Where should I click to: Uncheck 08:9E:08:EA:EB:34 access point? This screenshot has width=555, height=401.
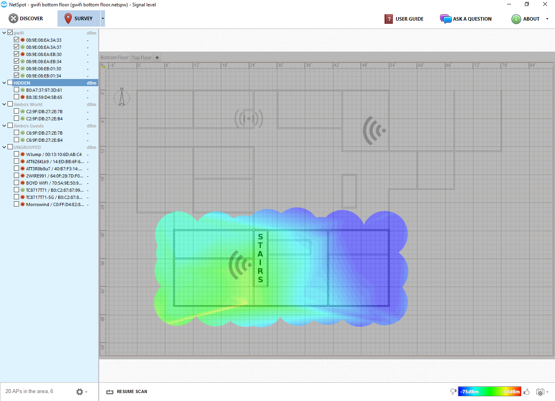pyautogui.click(x=16, y=61)
